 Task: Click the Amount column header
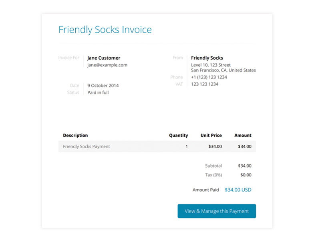[x=243, y=136]
